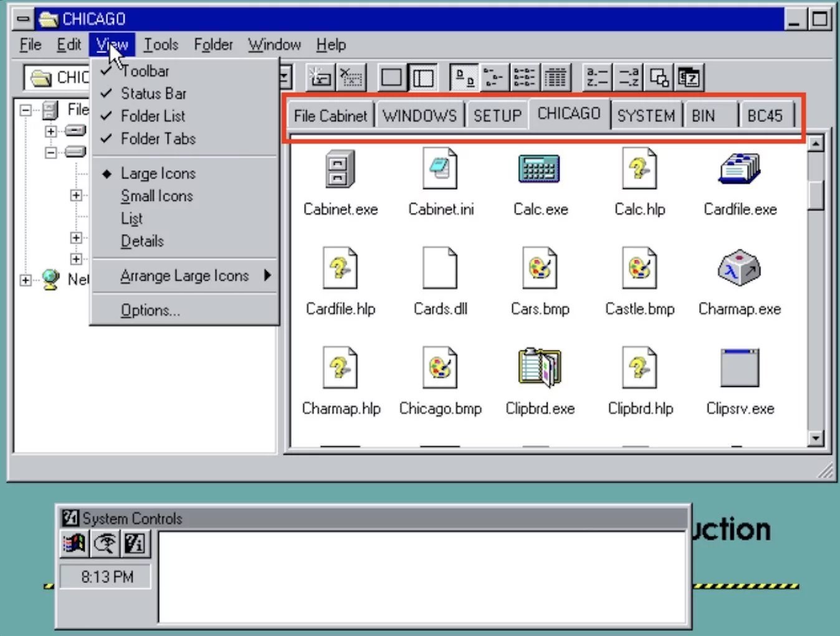Choose the List view toolbar button
840x636 pixels.
pos(525,78)
